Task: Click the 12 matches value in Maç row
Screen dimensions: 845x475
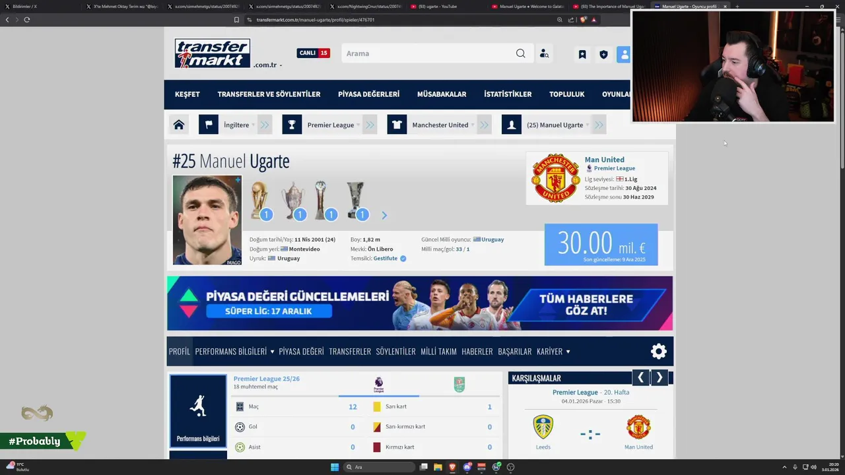Action: [x=353, y=407]
